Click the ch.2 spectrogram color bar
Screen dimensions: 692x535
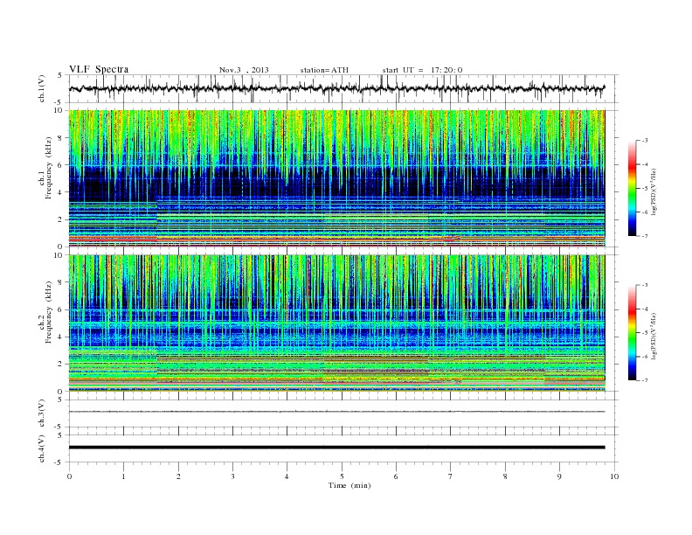click(632, 332)
